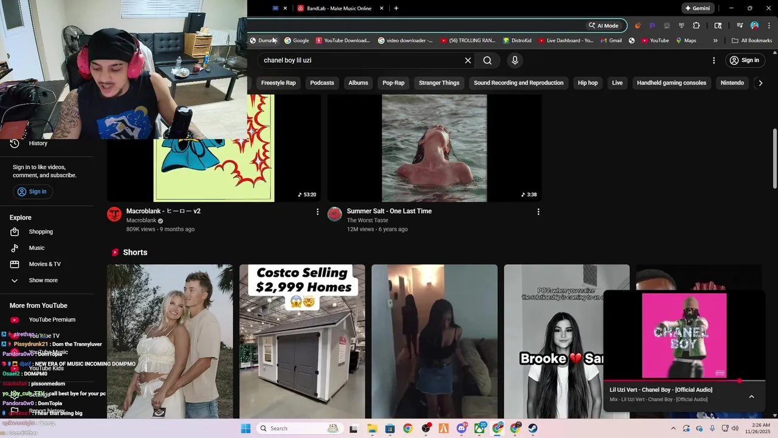The height and width of the screenshot is (438, 778).
Task: Open Chanel Boy mini player thumbnail
Action: (x=684, y=336)
